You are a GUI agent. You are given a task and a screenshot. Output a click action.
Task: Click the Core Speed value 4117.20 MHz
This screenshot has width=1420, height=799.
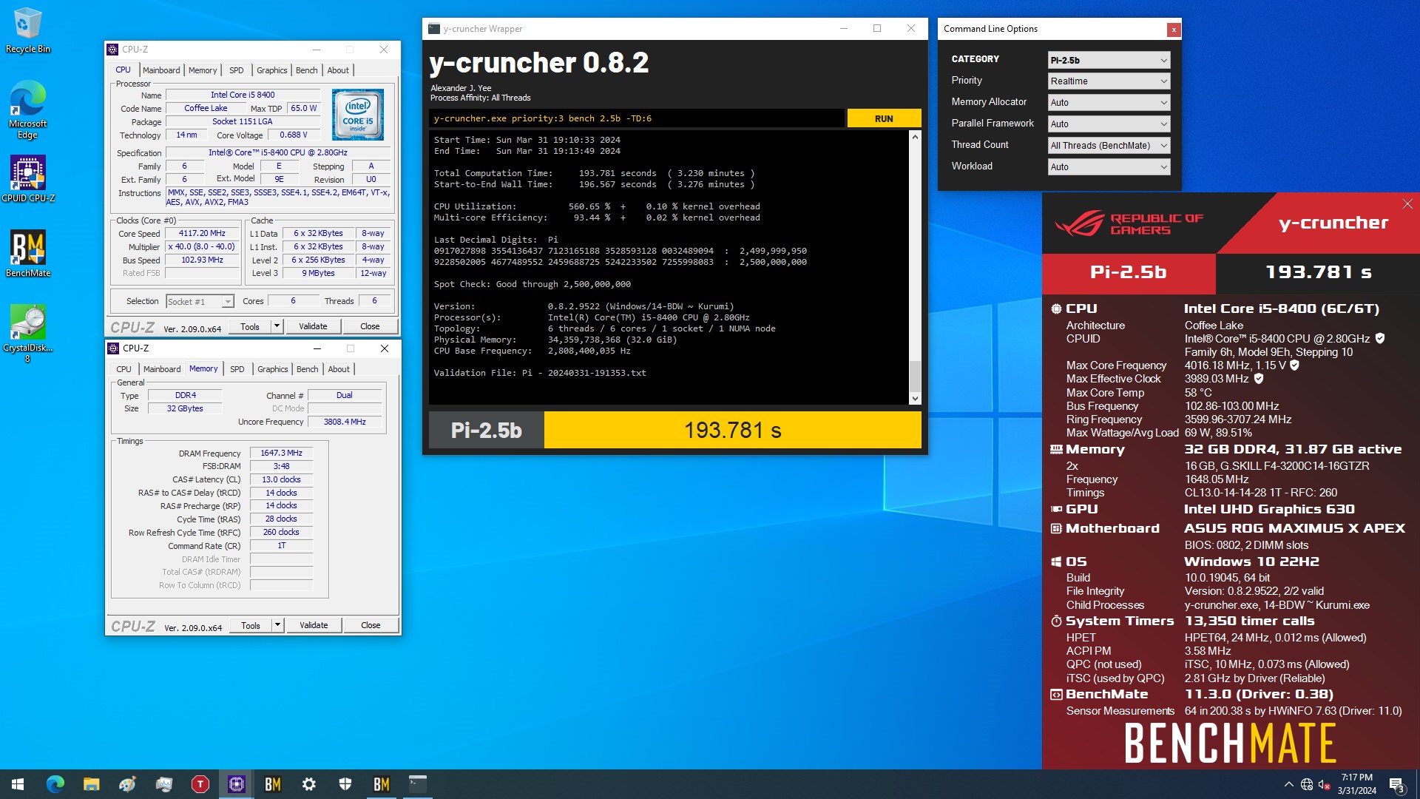pyautogui.click(x=202, y=234)
